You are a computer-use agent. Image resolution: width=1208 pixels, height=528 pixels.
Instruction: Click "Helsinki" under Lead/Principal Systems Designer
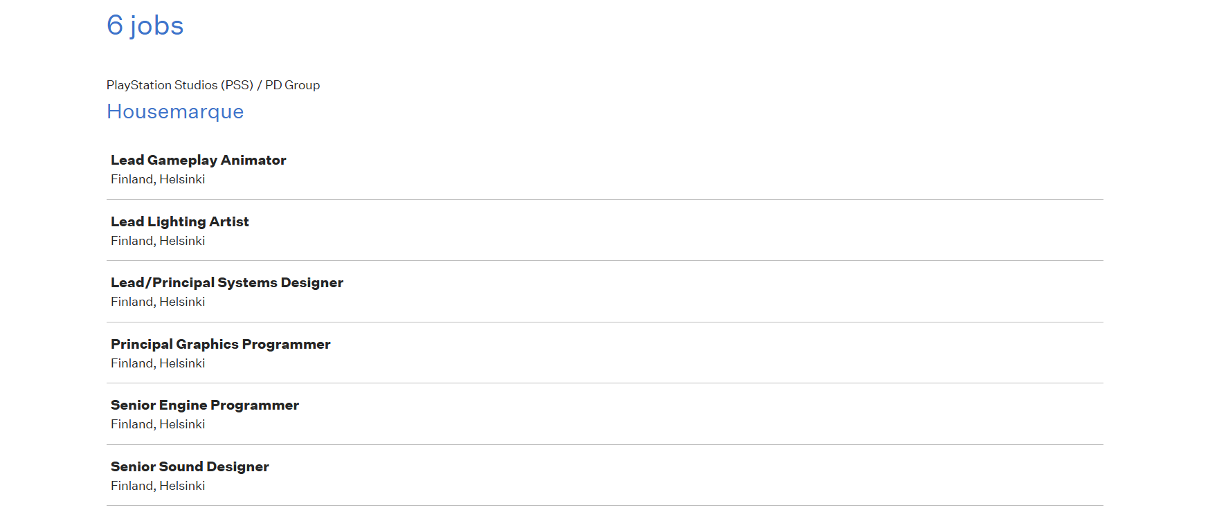[182, 302]
